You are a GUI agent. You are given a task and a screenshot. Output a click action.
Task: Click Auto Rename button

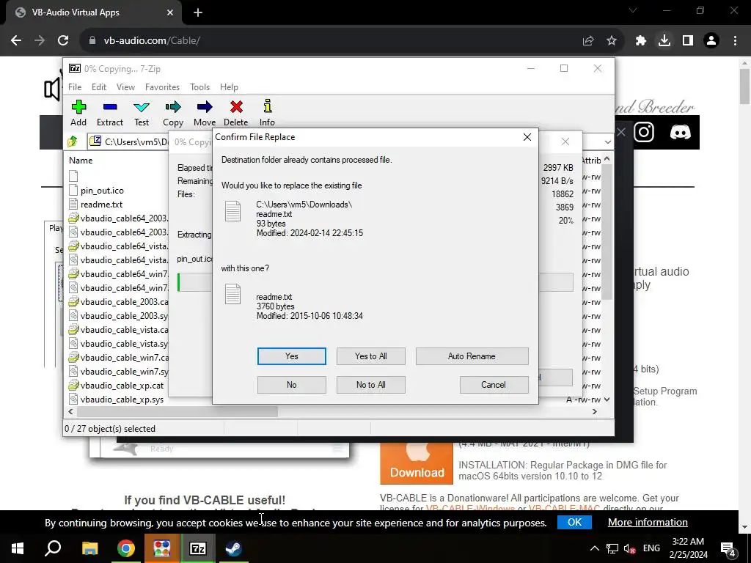472,356
